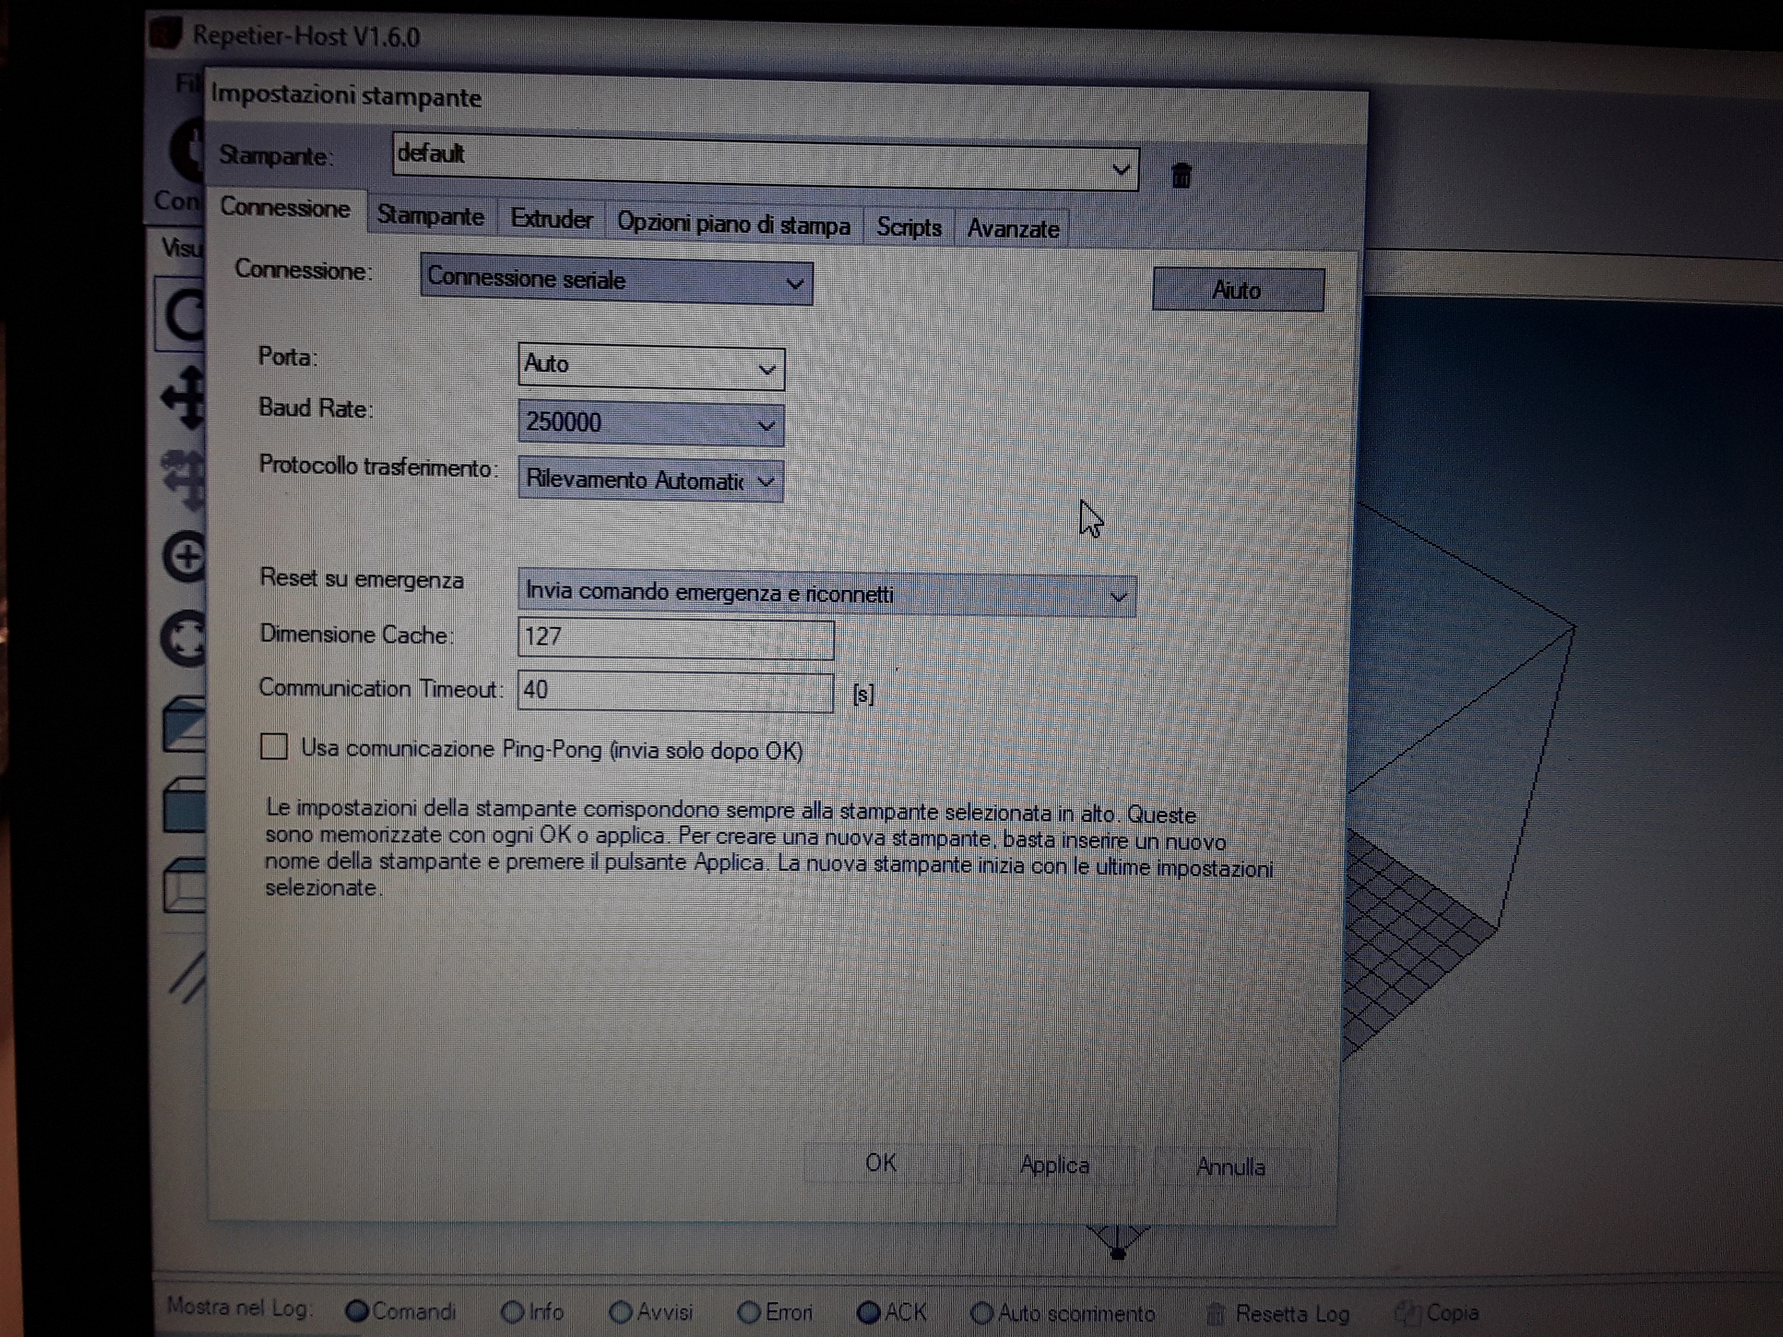Toggle Comandi log filter
The height and width of the screenshot is (1337, 1783).
357,1311
